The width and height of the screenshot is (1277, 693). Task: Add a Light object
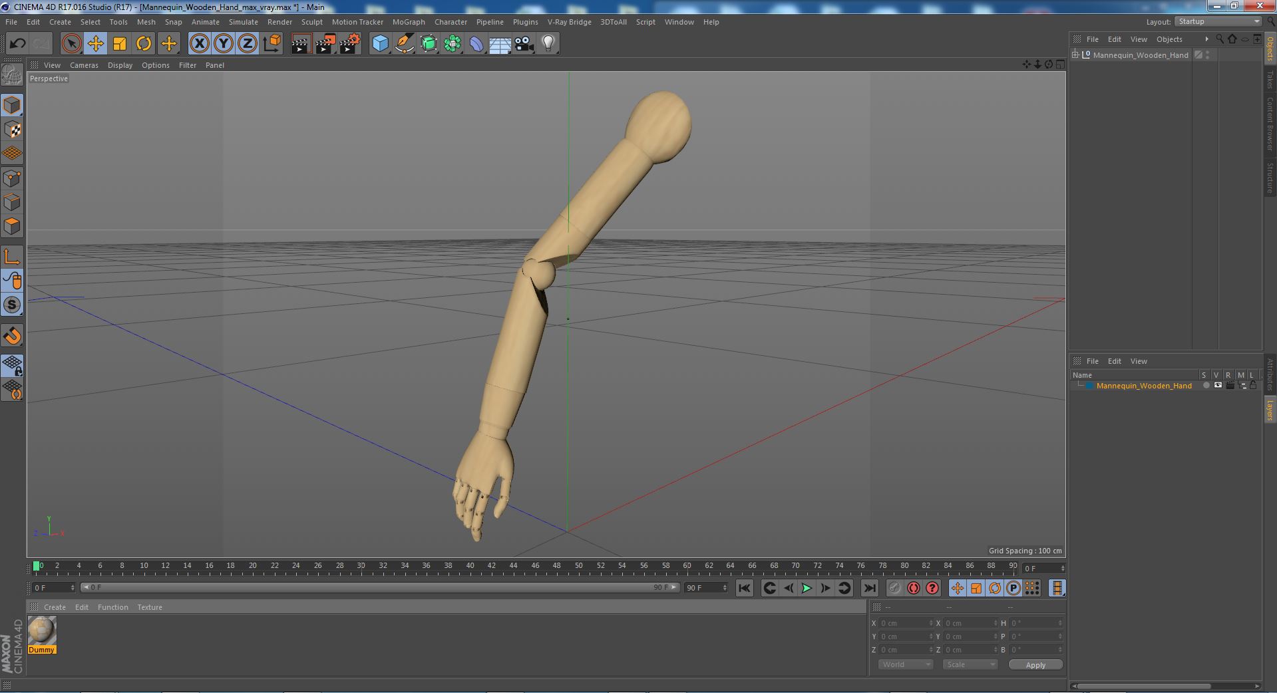click(x=548, y=44)
